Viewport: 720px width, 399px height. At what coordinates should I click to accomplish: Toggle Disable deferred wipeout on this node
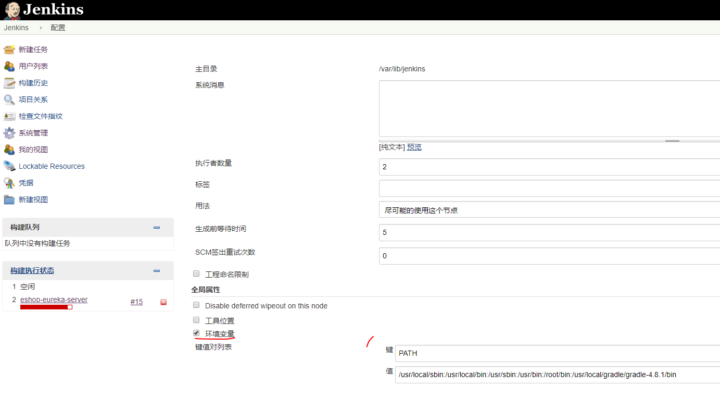[x=196, y=305]
